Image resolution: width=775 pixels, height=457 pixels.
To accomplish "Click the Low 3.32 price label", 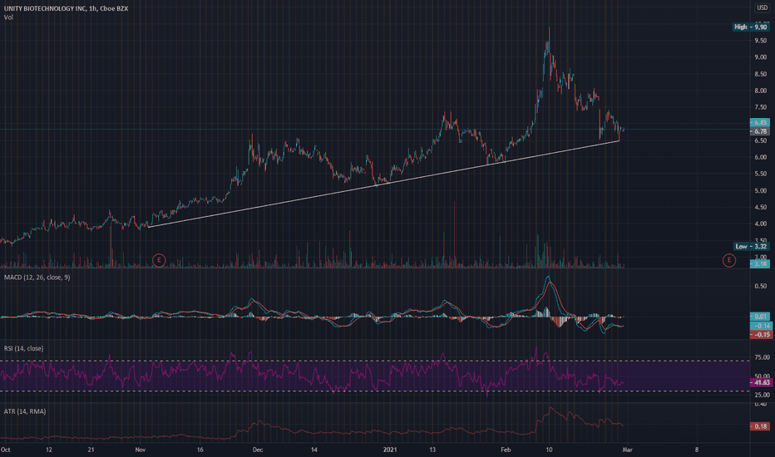I will pos(751,246).
